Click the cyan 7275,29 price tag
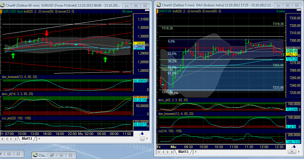304x159 pixels. click(x=292, y=59)
